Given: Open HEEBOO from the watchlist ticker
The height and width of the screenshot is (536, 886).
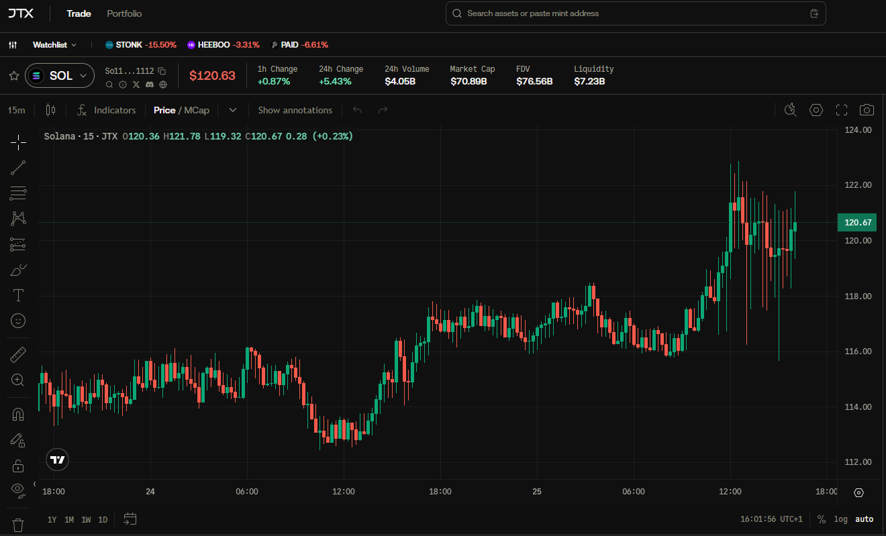Looking at the screenshot, I should [224, 45].
